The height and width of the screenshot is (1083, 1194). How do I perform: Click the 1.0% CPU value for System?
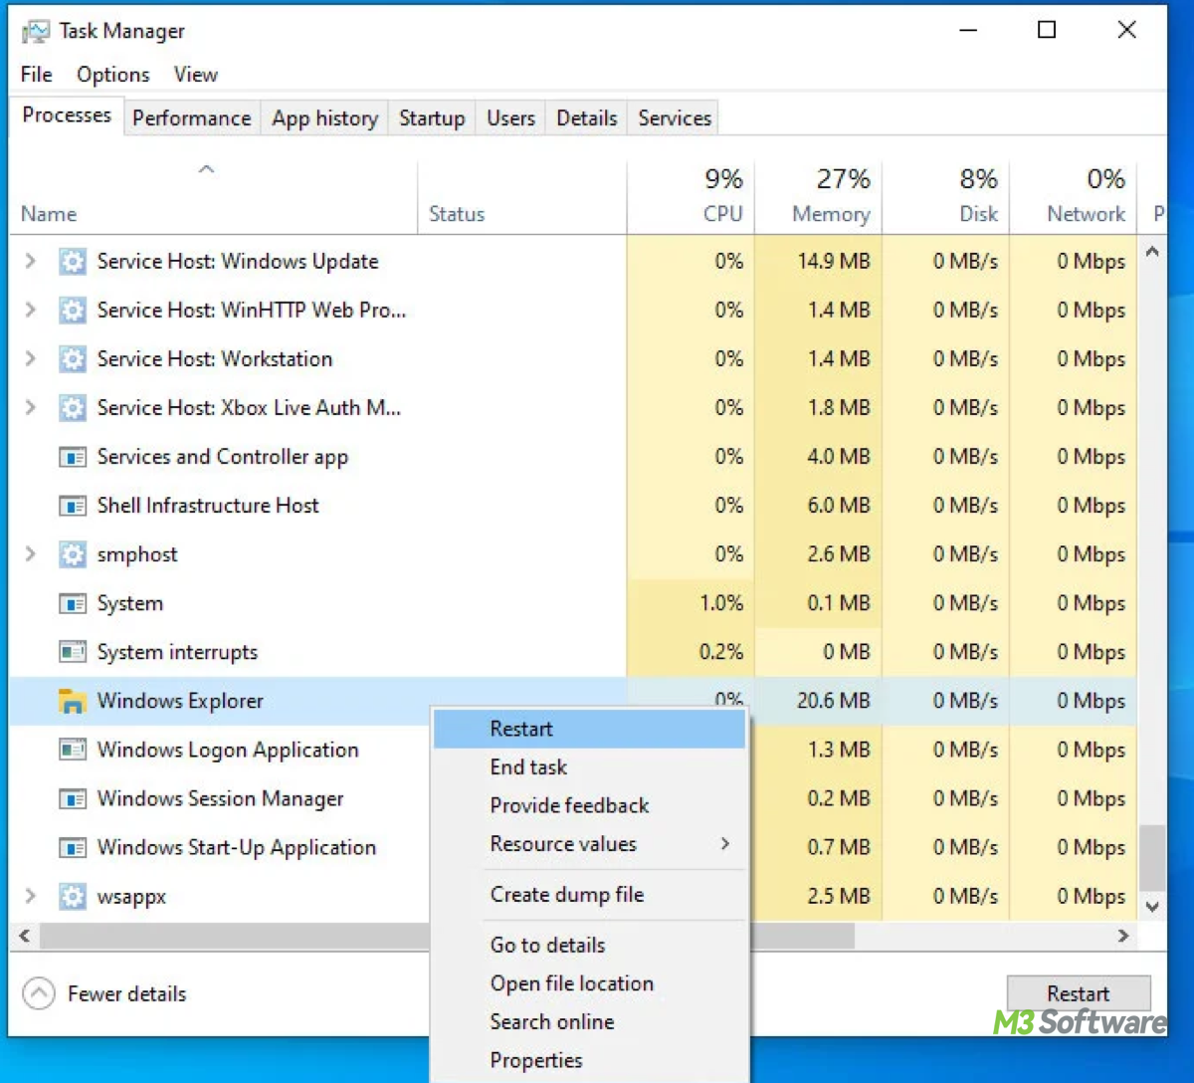click(720, 603)
